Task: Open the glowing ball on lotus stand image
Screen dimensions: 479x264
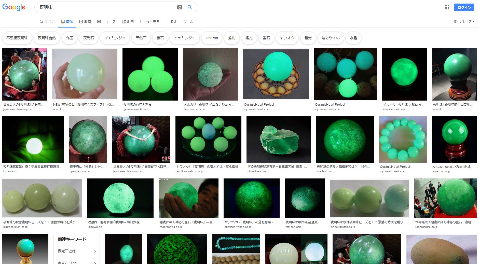Action: (x=276, y=74)
